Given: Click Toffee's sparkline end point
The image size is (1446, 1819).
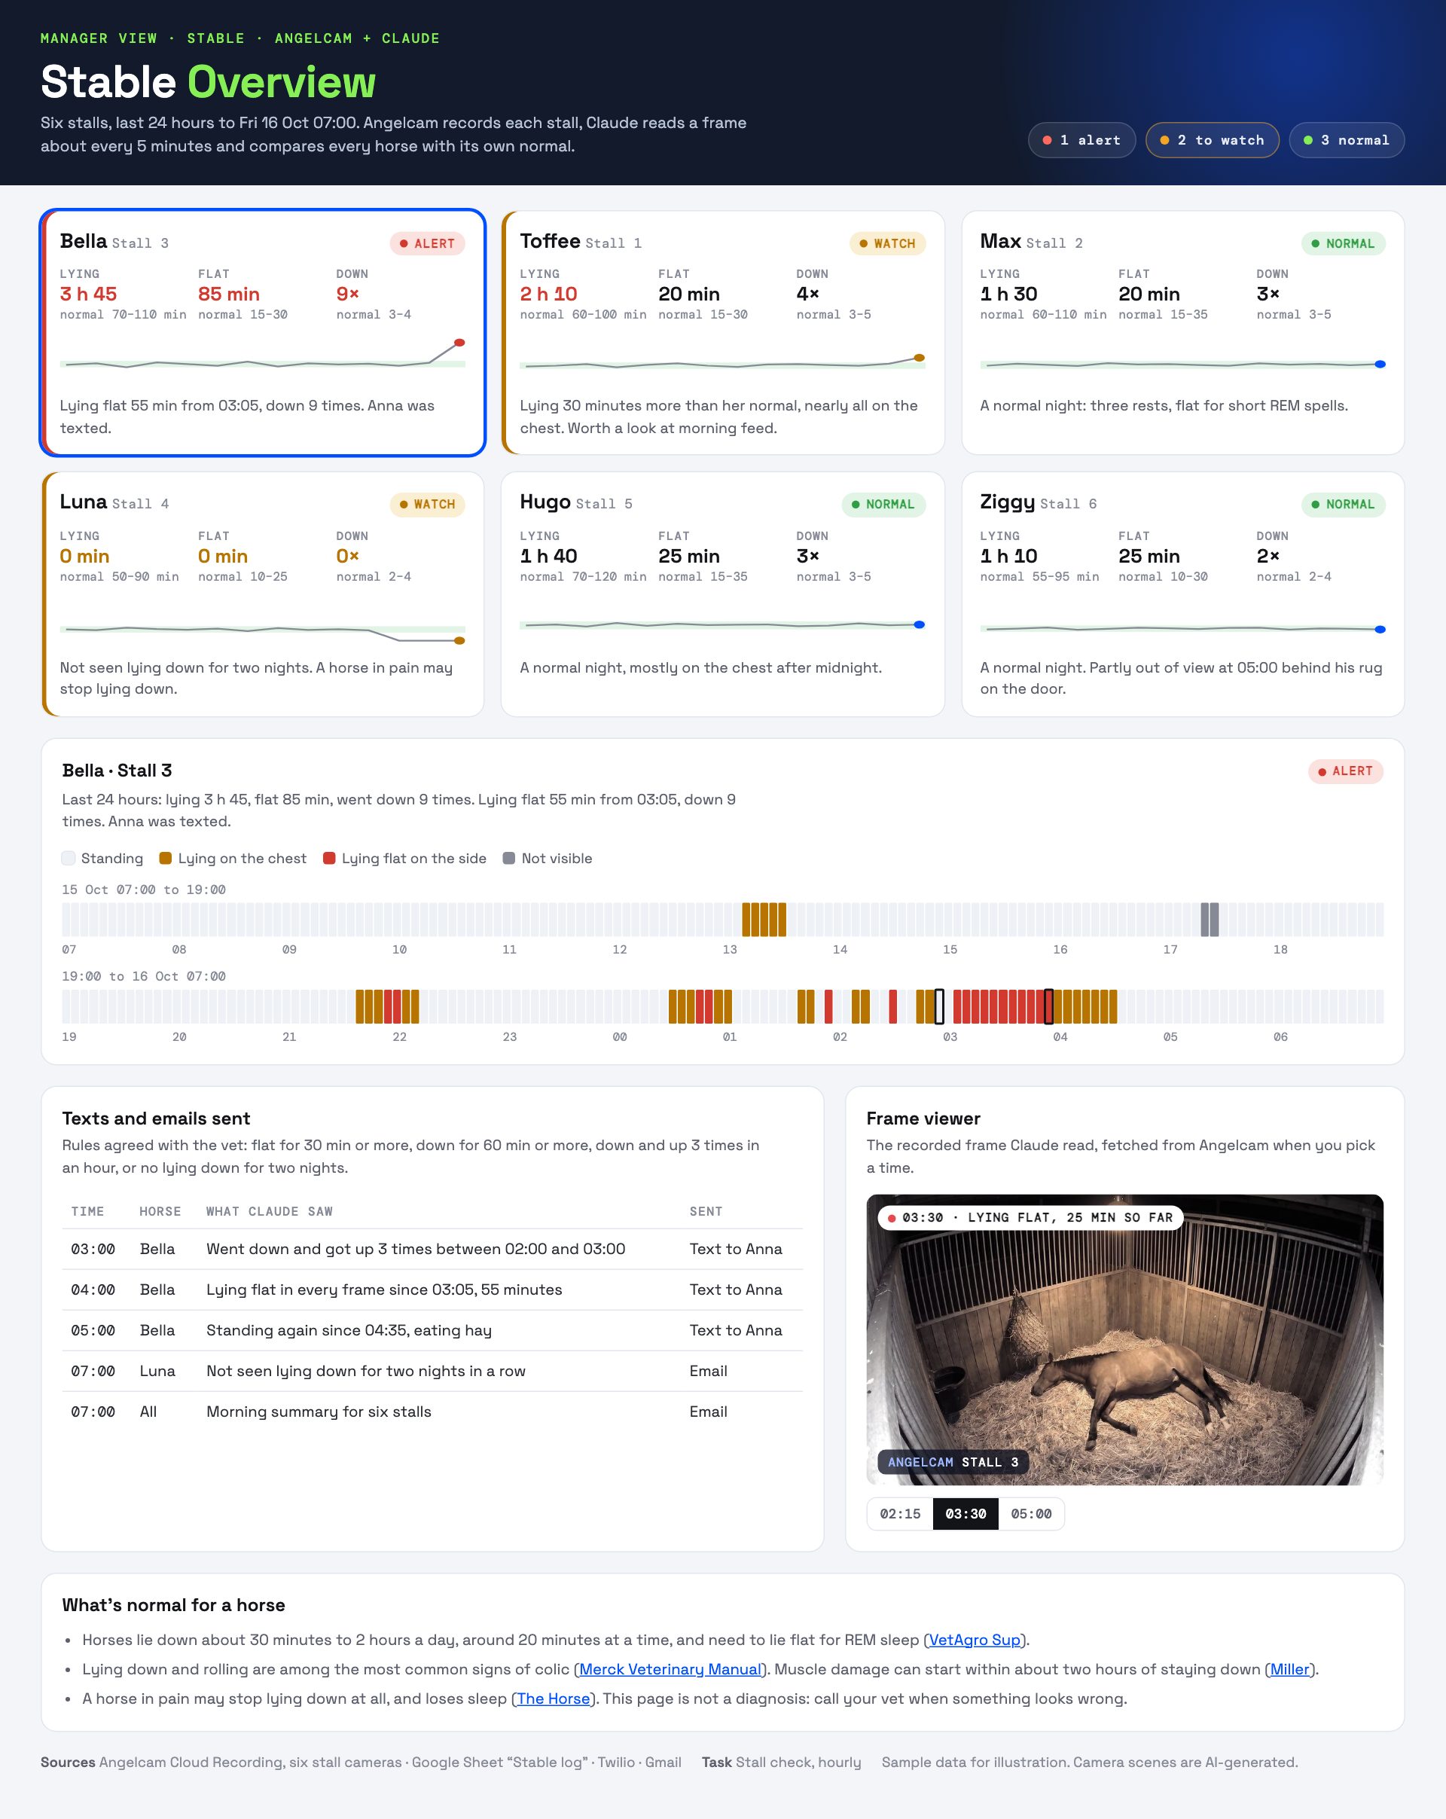Looking at the screenshot, I should tap(920, 358).
